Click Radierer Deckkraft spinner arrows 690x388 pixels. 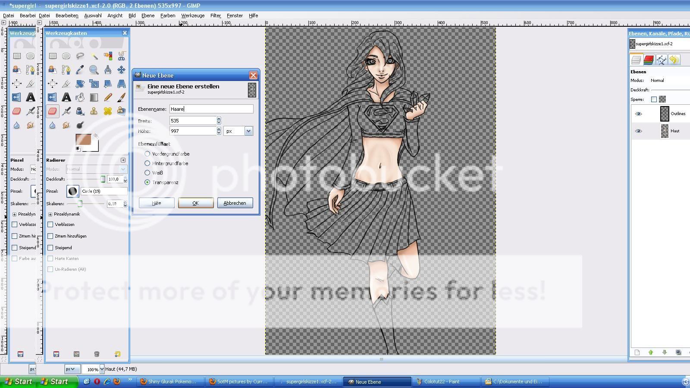coord(125,179)
